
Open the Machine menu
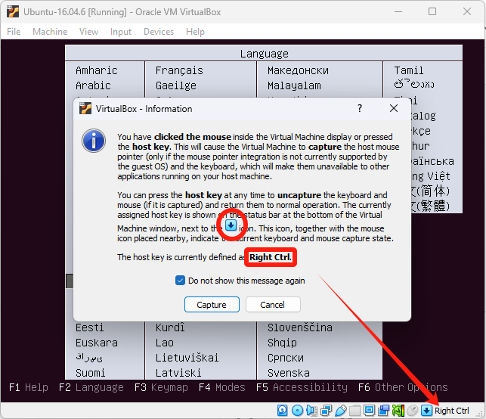pyautogui.click(x=50, y=32)
